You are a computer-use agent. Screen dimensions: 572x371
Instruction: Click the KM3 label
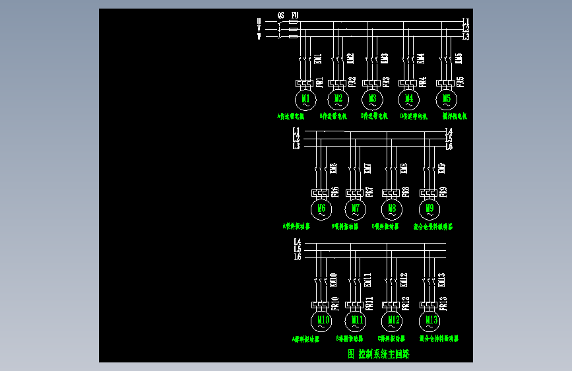(385, 59)
